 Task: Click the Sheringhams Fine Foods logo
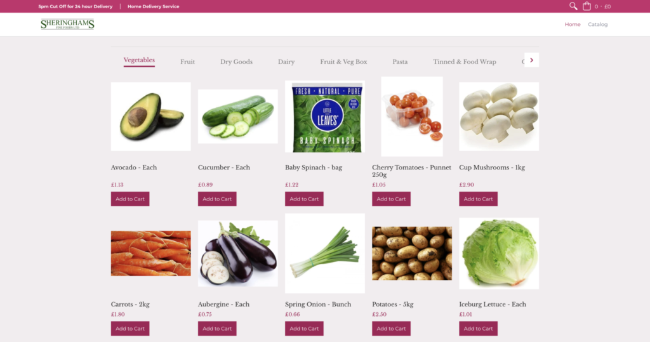point(67,25)
